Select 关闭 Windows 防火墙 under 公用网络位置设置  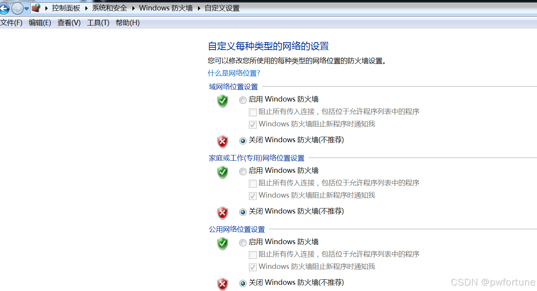tap(243, 283)
